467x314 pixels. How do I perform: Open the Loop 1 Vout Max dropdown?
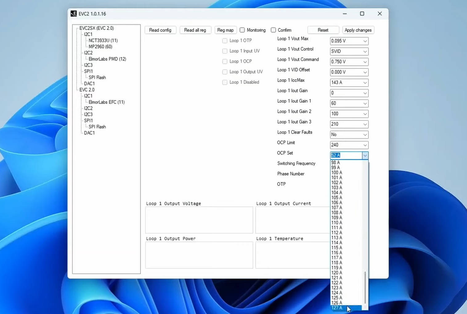(349, 41)
